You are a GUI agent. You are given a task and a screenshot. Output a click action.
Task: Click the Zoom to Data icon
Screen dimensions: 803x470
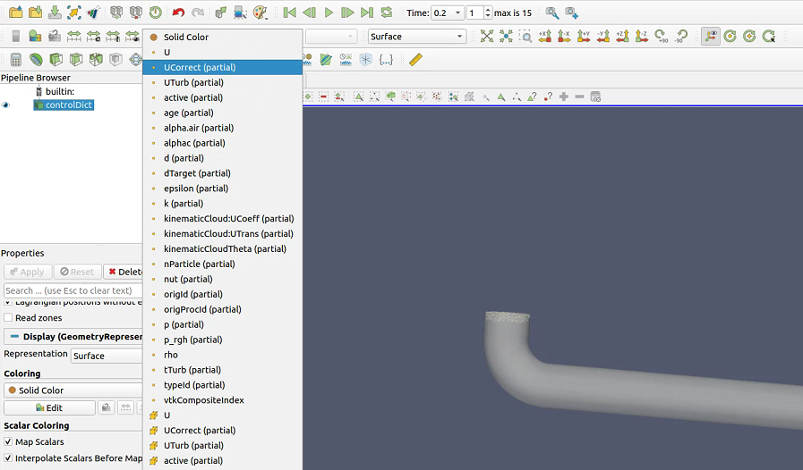tap(506, 36)
